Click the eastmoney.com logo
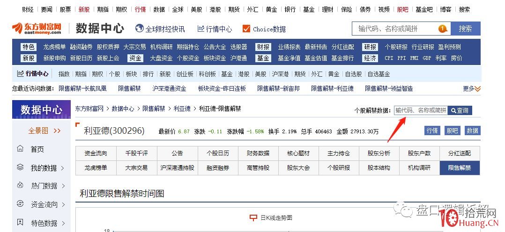Viewport: 505px width, 232px height. coord(37,29)
